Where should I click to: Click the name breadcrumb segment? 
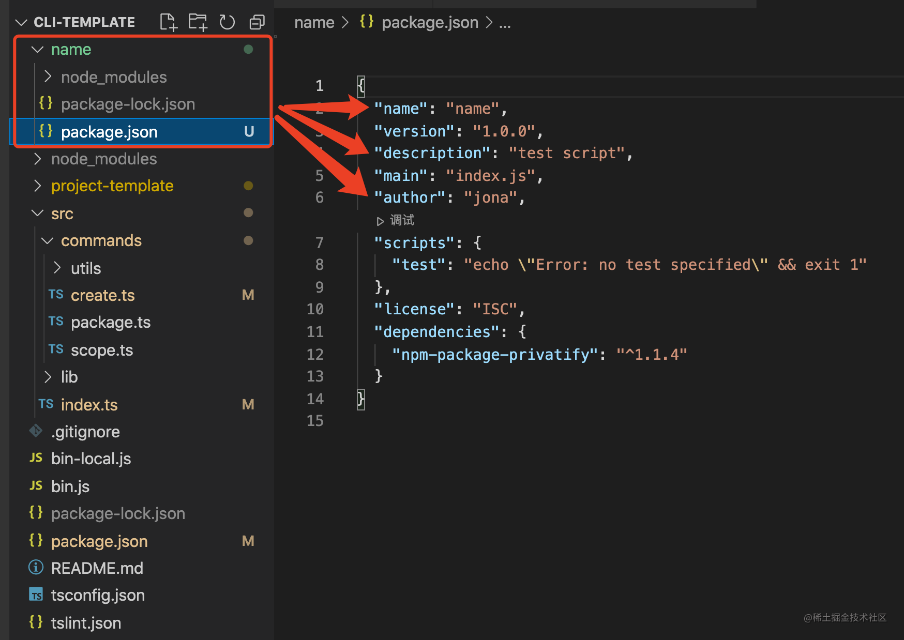point(314,23)
